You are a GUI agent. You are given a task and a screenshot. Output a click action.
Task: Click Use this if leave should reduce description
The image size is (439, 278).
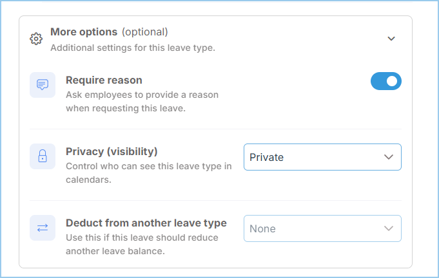[x=142, y=244]
